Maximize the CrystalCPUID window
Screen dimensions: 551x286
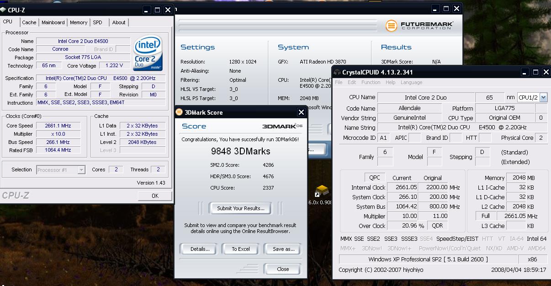(535, 72)
